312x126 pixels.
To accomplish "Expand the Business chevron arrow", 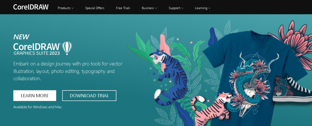I will coord(156,8).
